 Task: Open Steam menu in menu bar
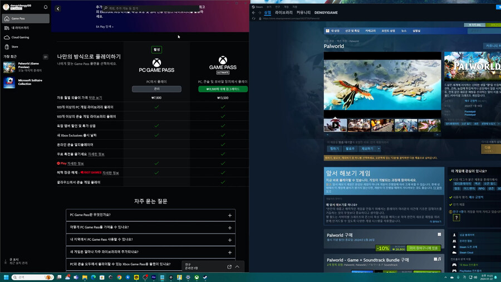(x=259, y=7)
